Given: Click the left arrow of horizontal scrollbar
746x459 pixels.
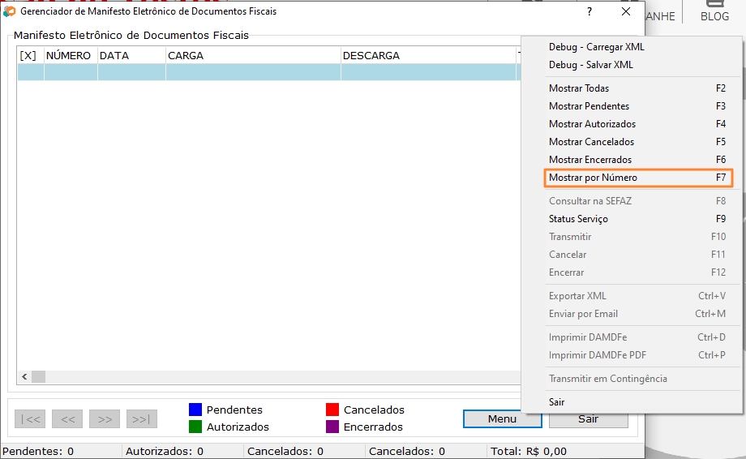Looking at the screenshot, I should (24, 377).
